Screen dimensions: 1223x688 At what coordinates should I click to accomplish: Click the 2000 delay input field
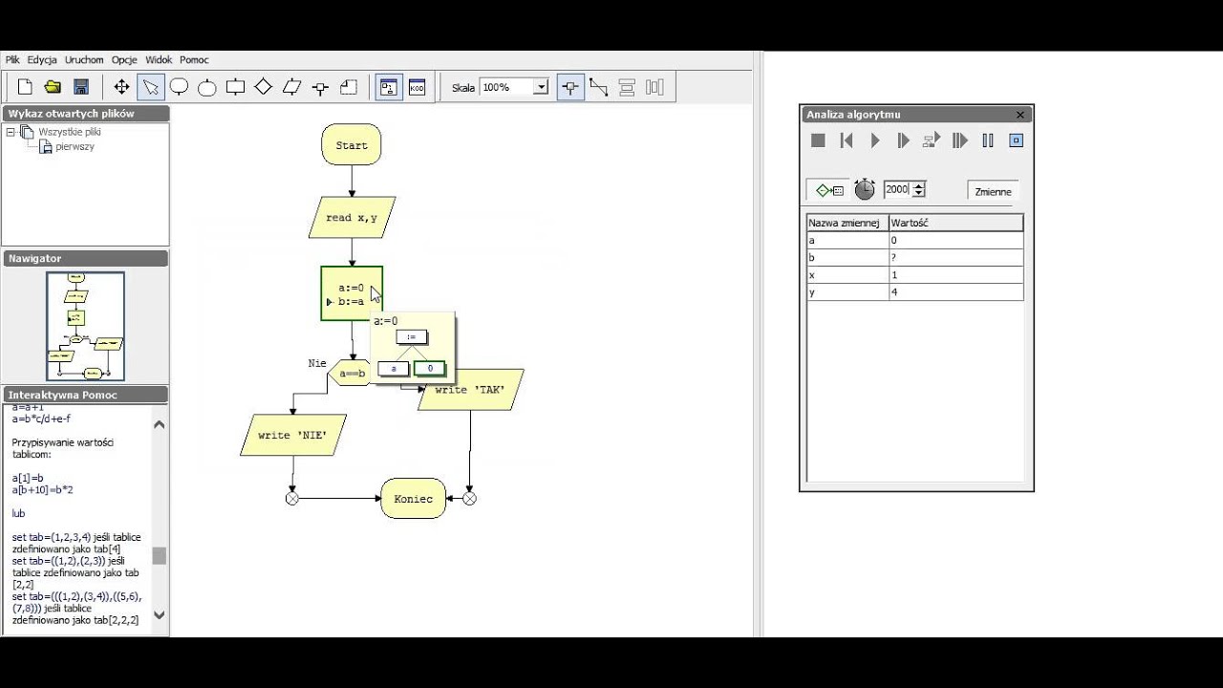click(897, 189)
